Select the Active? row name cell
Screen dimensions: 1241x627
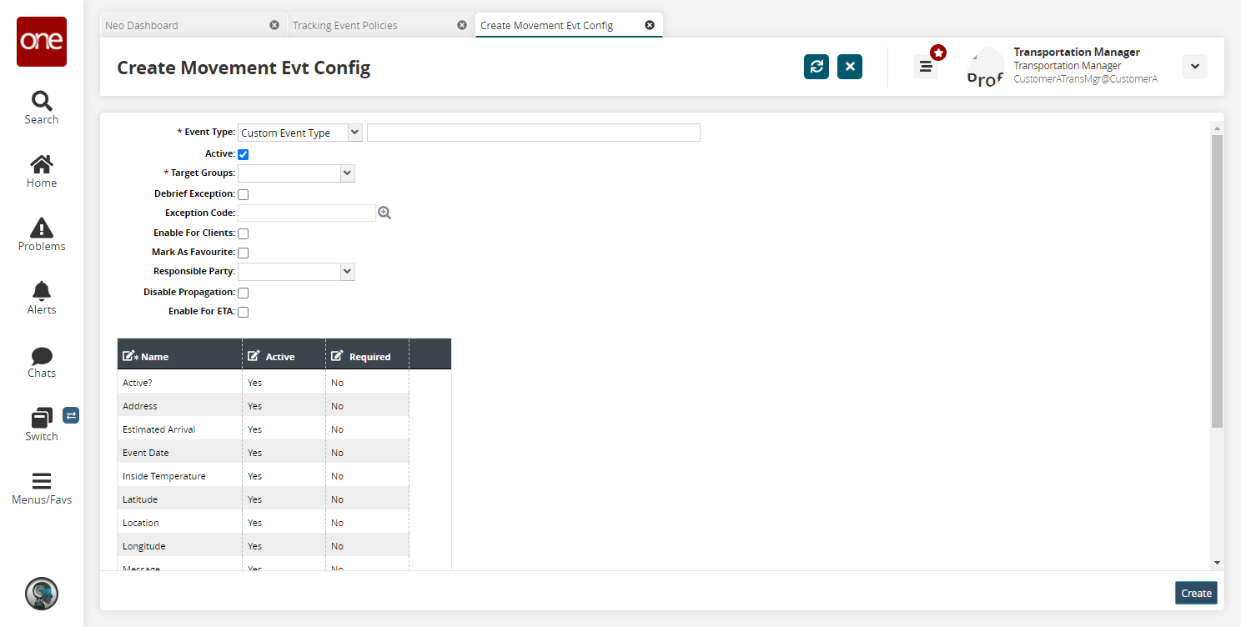(x=180, y=383)
